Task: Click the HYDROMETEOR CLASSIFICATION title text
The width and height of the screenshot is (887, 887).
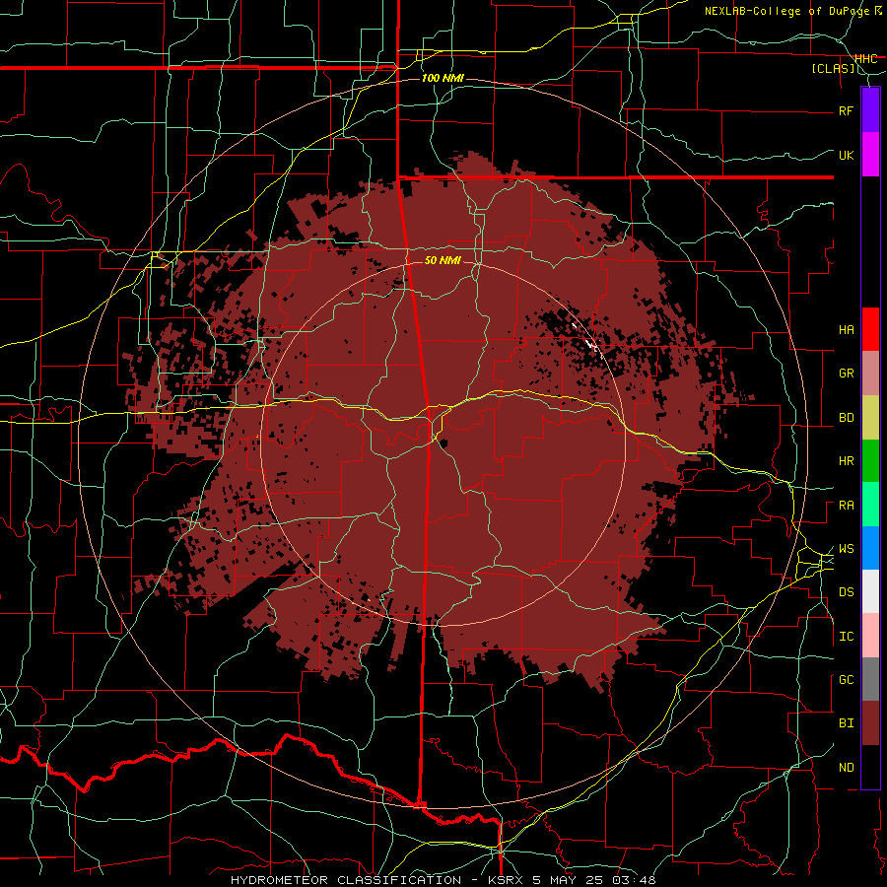Action: 346,880
